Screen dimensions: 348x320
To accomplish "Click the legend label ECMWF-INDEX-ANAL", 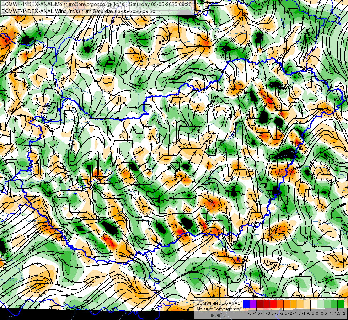I will (x=218, y=303).
